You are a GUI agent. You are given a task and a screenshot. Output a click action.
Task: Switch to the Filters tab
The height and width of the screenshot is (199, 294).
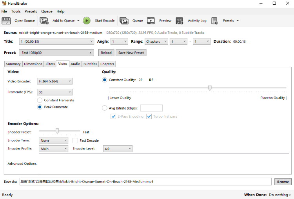point(50,64)
